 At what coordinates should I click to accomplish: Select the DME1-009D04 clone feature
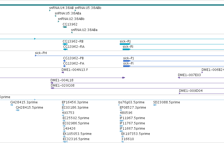coord(201,94)
